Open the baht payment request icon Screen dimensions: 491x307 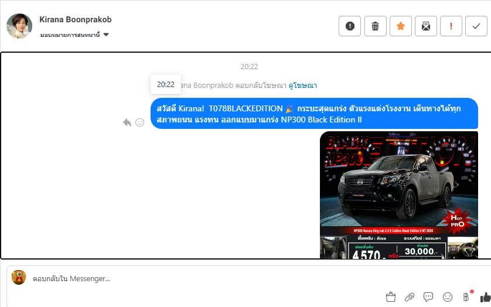point(466,296)
